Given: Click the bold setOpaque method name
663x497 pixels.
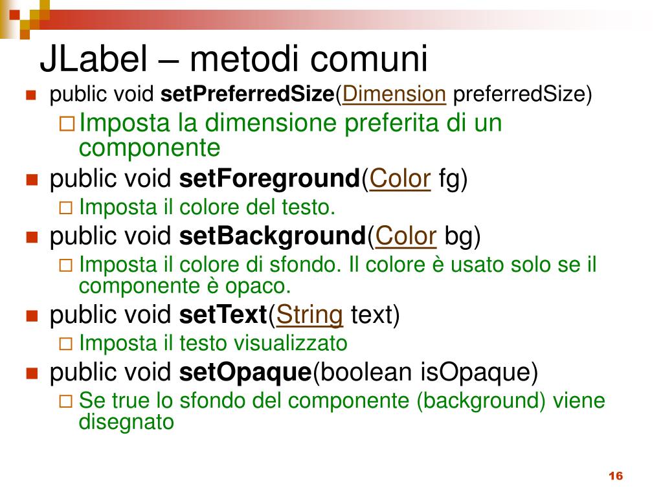Looking at the screenshot, I should (x=245, y=372).
